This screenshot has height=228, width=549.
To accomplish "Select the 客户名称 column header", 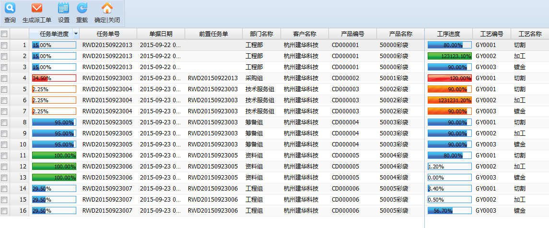I will (304, 34).
